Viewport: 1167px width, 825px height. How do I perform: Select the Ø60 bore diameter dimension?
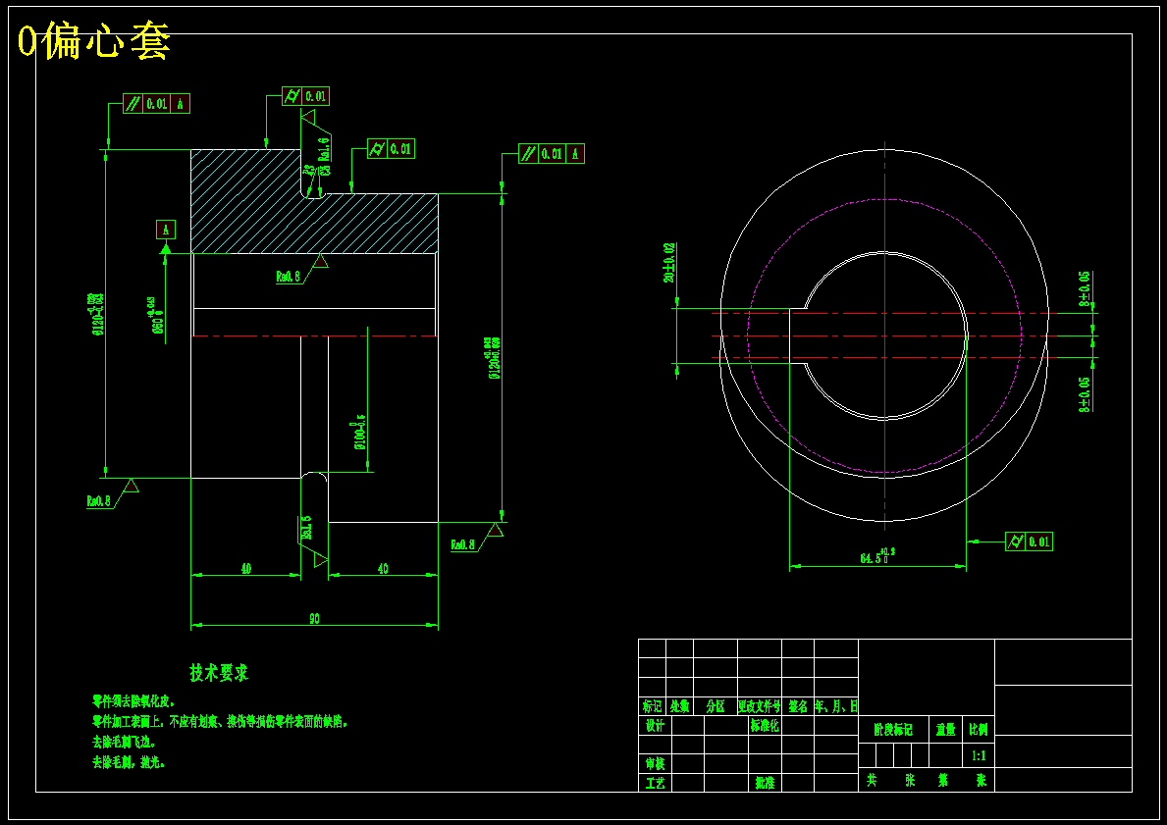point(157,316)
